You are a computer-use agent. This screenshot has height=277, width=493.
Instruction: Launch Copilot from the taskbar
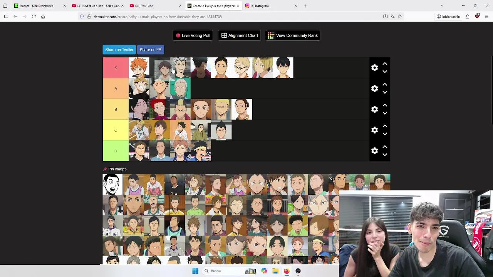point(264,271)
